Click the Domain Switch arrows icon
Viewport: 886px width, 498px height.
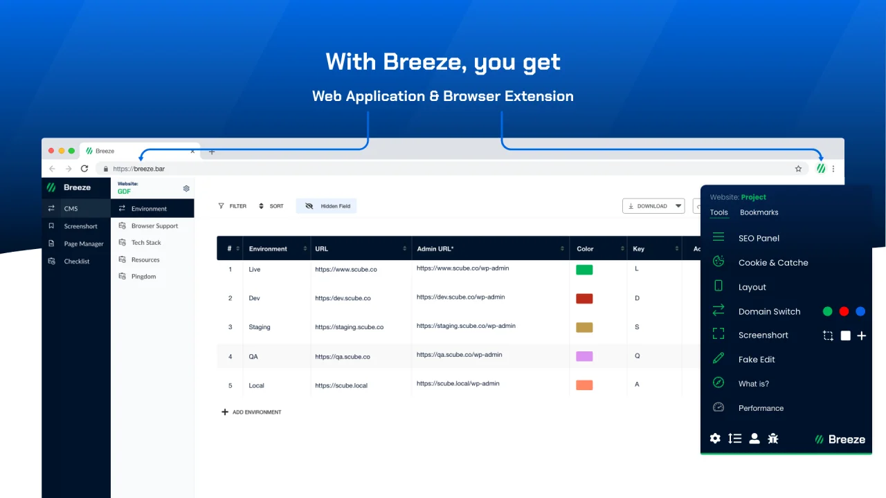(718, 310)
